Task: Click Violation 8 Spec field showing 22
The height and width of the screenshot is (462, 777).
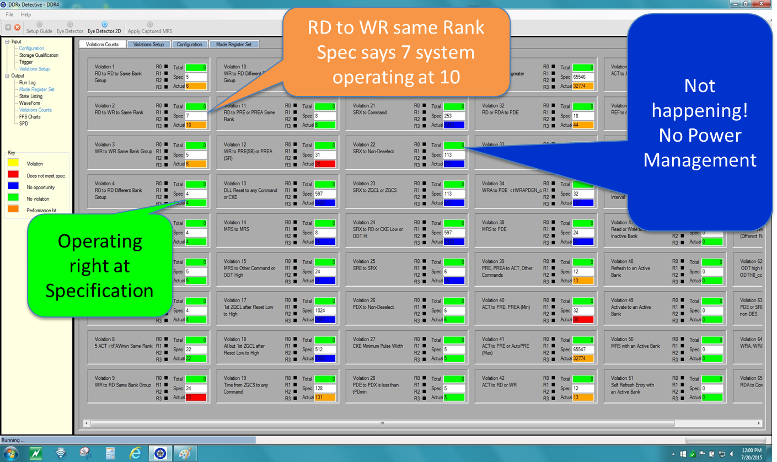Action: point(196,350)
